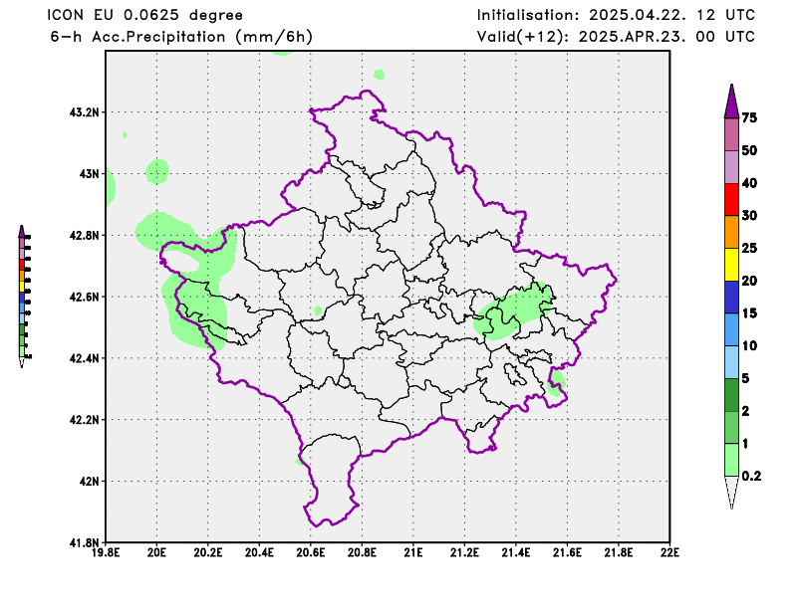
Task: Click the '30' legend value
Action: 749,215
